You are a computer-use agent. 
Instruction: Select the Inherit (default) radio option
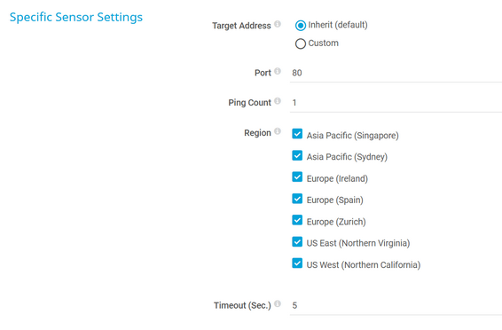coord(301,26)
